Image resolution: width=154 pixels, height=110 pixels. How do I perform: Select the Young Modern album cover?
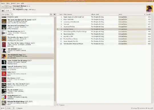[x=4, y=97]
